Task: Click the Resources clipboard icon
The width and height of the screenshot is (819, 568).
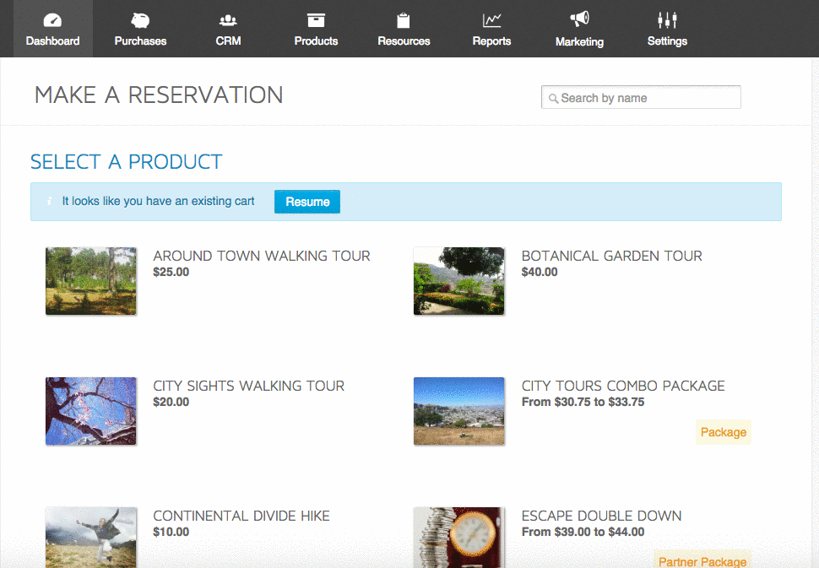Action: [404, 20]
